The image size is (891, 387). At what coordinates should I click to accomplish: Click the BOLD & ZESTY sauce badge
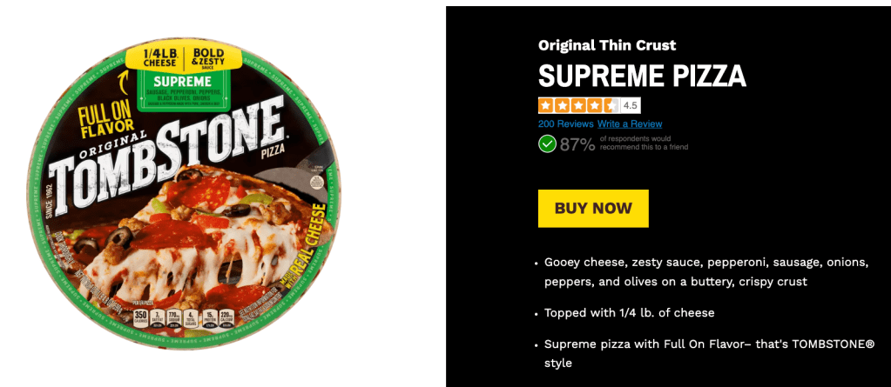[x=208, y=58]
